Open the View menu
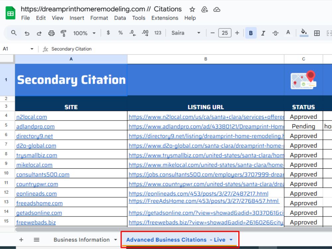This screenshot has height=249, width=332. pyautogui.click(x=57, y=18)
